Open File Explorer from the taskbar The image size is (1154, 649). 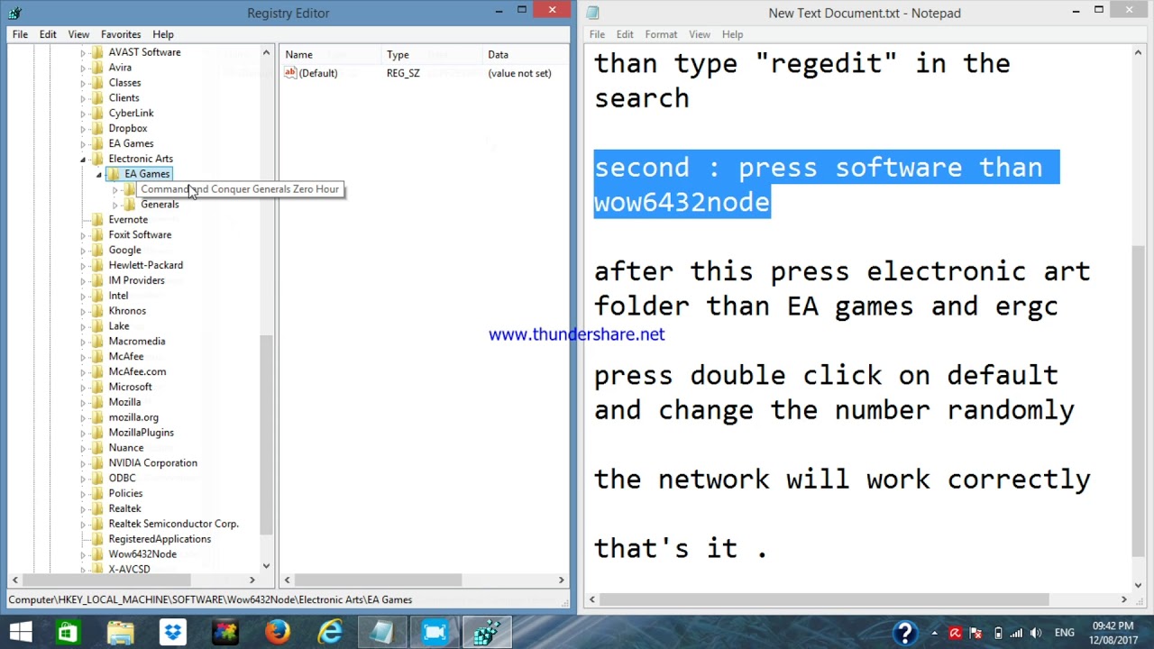(120, 633)
